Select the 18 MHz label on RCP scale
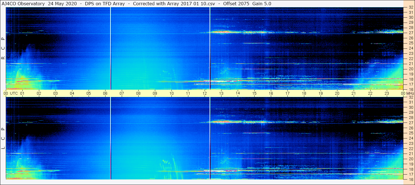The width and height of the screenshot is (415, 185). pos(411,79)
